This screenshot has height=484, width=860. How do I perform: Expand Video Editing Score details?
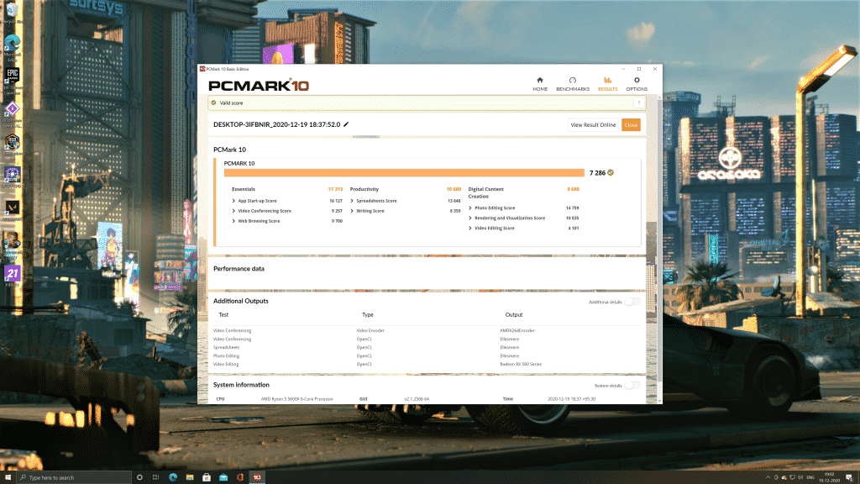(470, 229)
